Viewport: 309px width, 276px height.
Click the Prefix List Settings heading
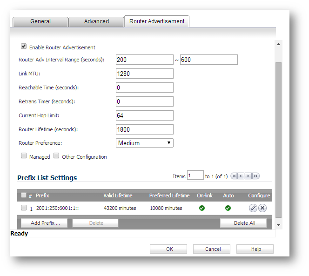tap(47, 178)
